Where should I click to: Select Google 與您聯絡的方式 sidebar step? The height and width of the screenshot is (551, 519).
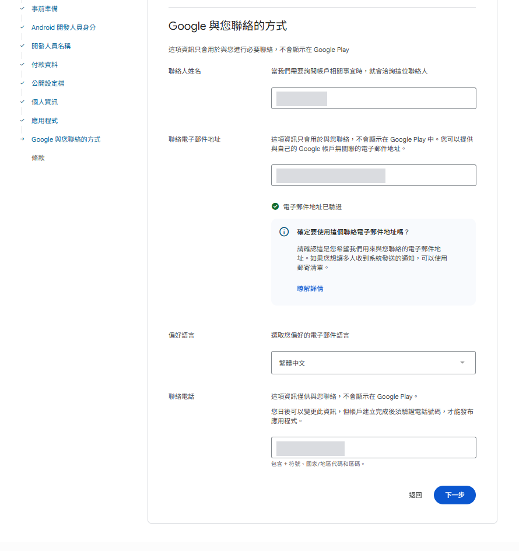pyautogui.click(x=66, y=139)
